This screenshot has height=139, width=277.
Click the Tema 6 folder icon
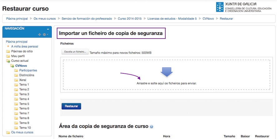point(16,109)
